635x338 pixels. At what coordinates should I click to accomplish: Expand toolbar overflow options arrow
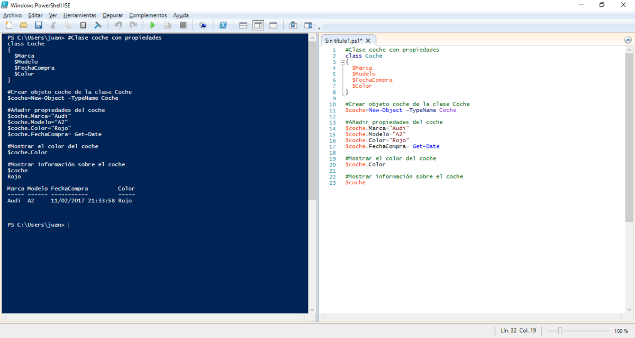tap(319, 27)
